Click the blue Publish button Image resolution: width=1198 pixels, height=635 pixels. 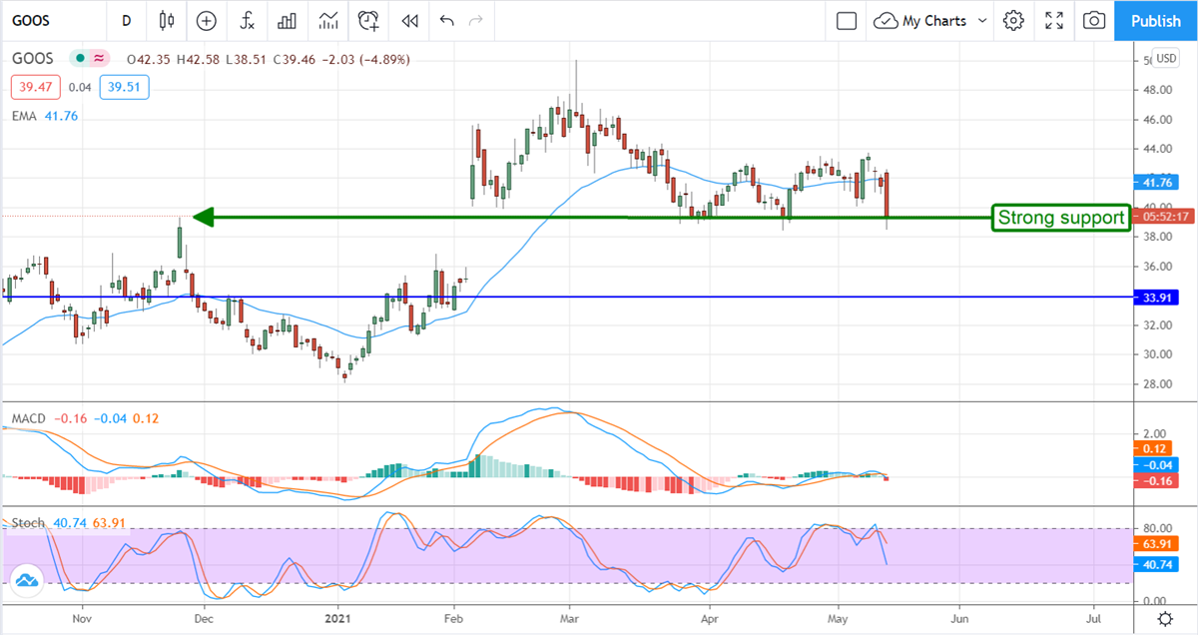coord(1156,20)
